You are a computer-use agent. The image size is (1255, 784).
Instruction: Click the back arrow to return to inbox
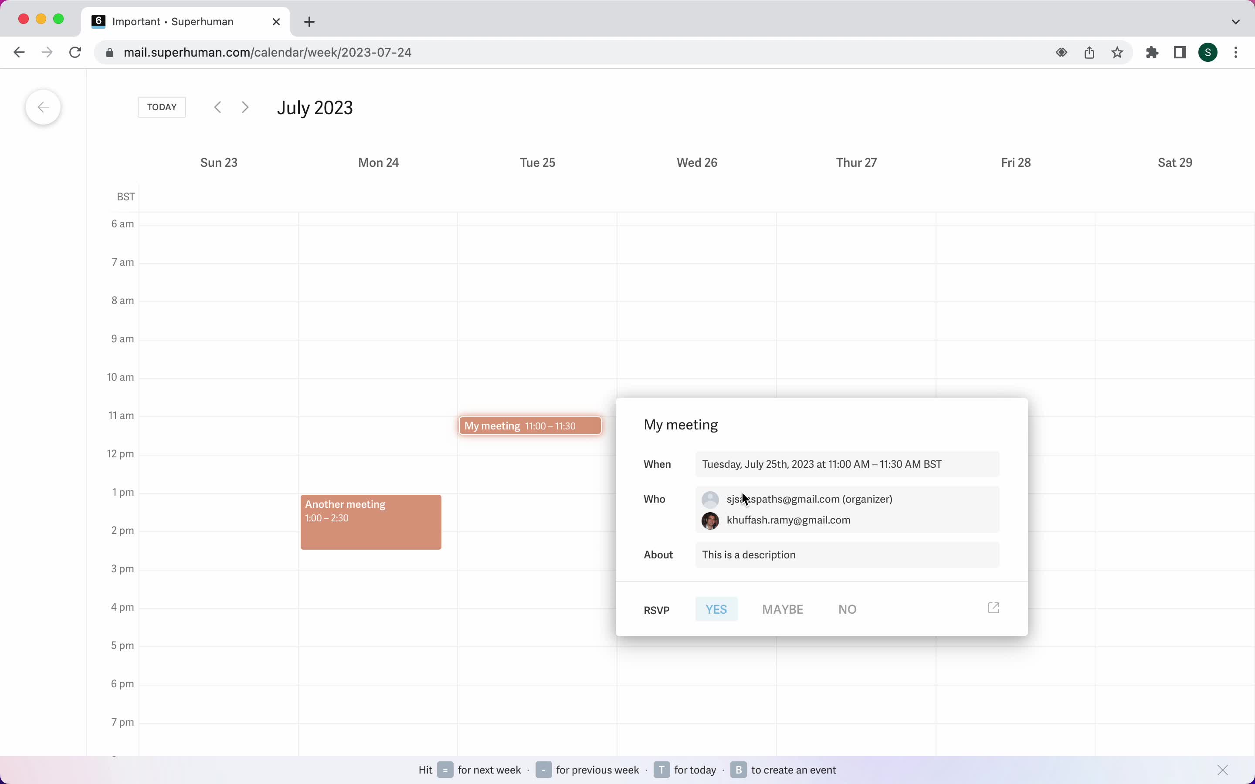click(44, 106)
